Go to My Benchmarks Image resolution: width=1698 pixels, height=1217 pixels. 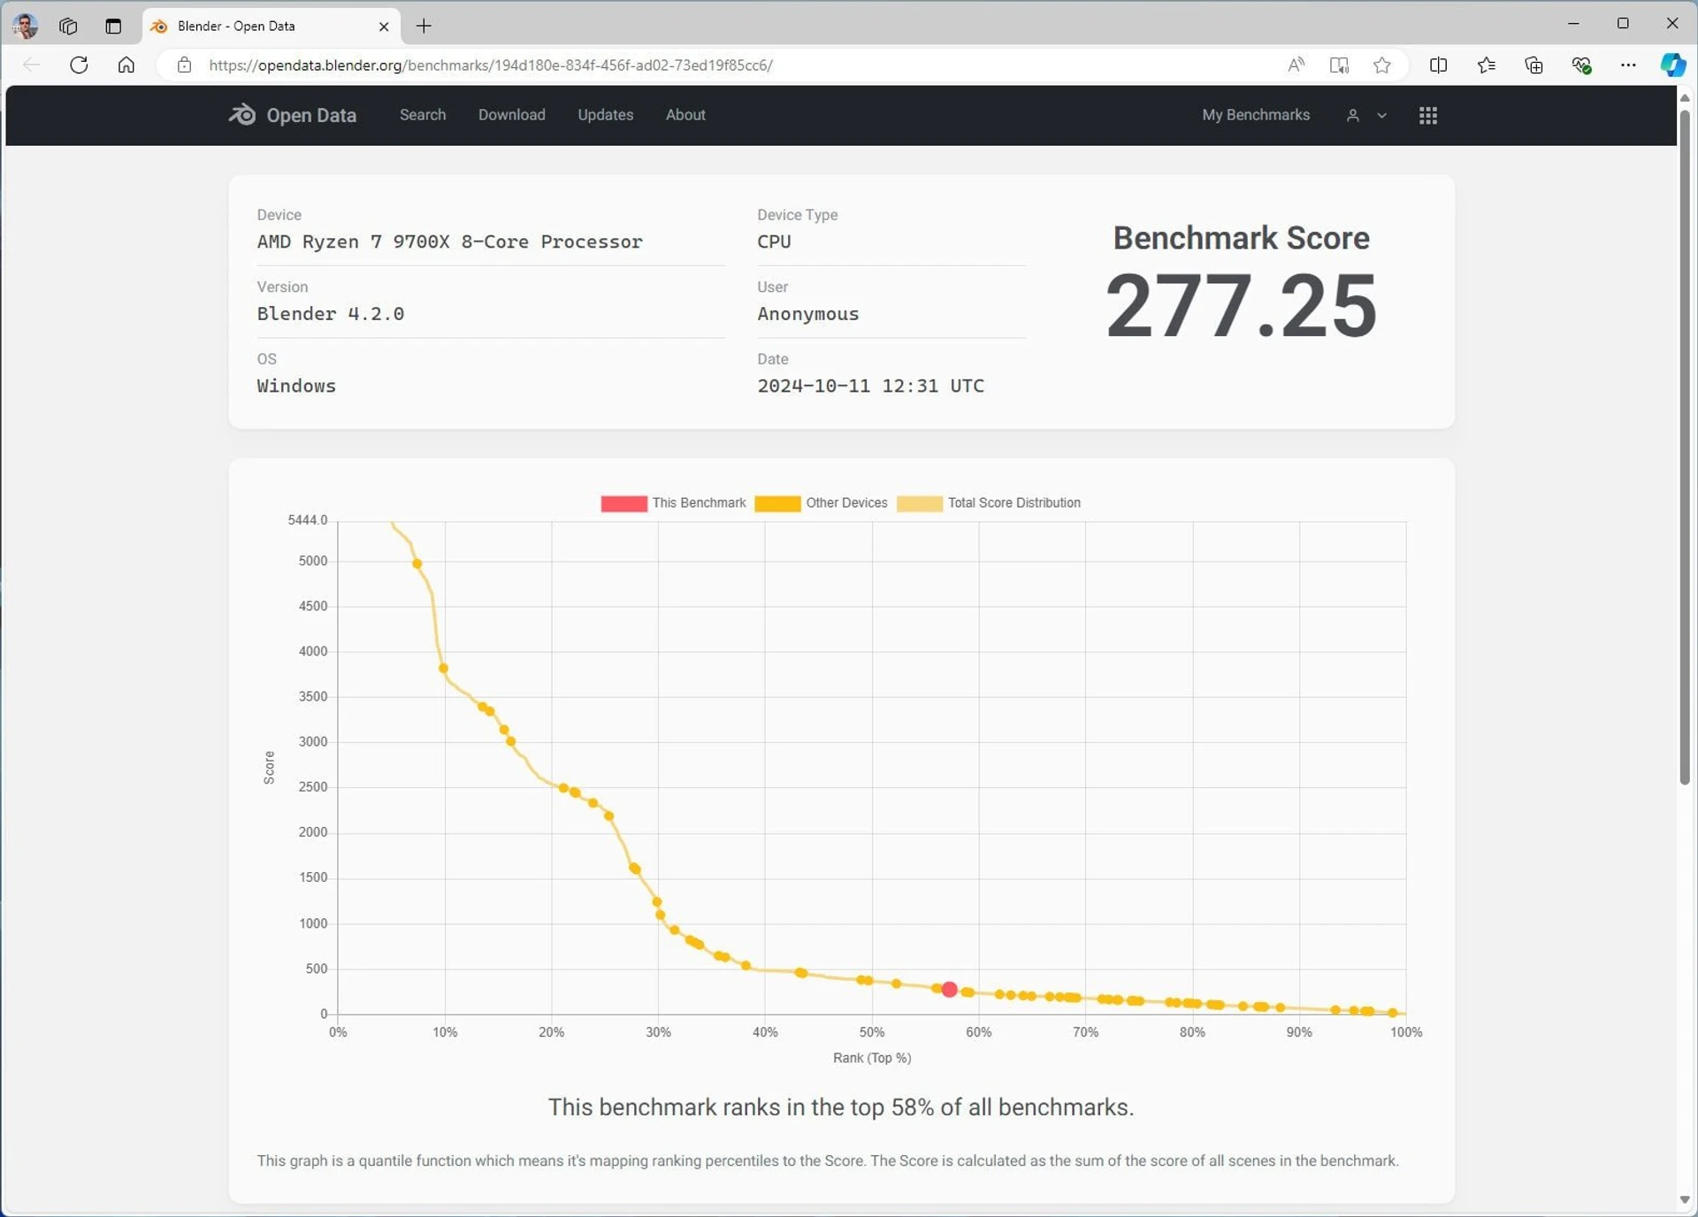1256,115
